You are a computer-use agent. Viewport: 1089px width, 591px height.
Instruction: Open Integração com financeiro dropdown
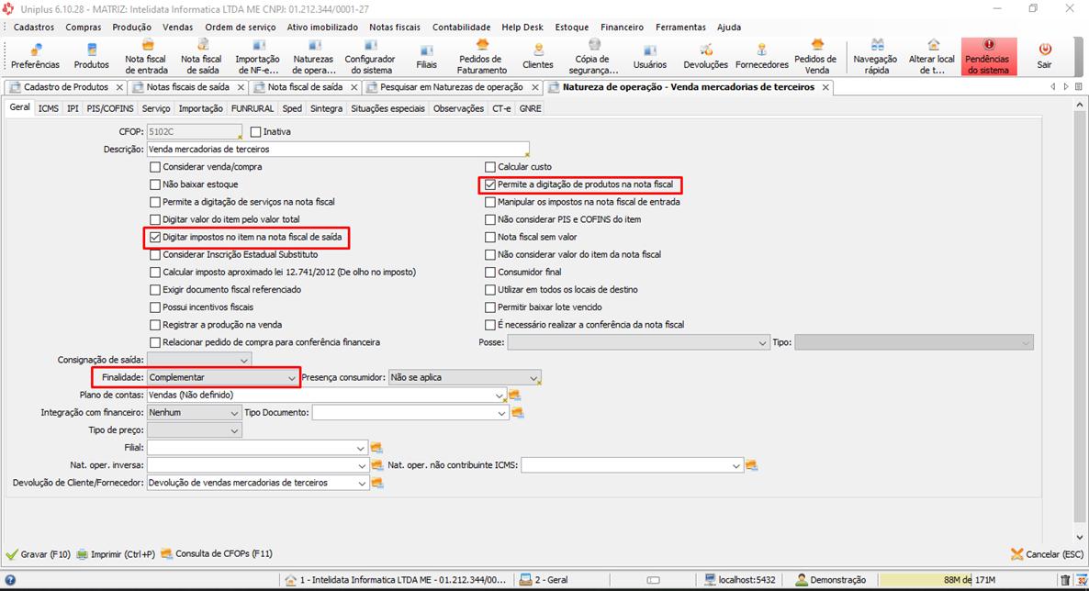(x=234, y=413)
